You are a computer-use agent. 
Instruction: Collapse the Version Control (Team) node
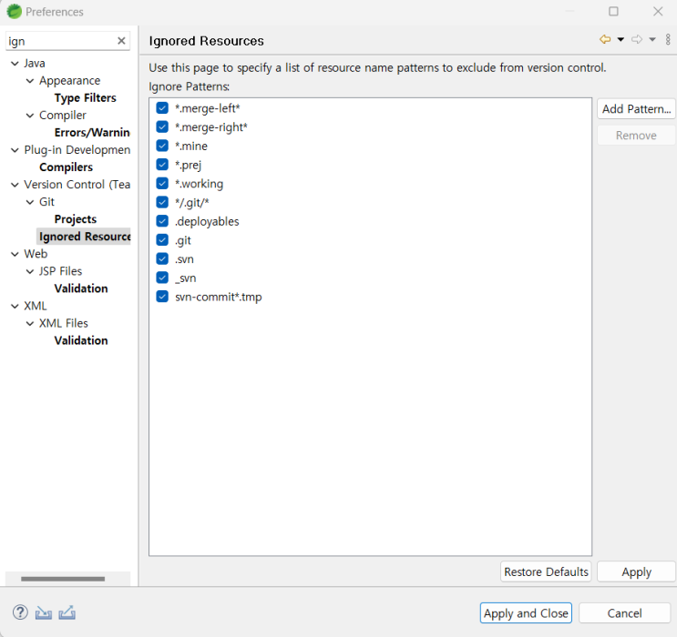(15, 185)
